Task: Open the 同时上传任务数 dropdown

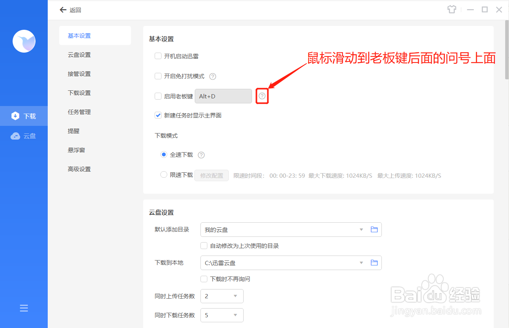Action: tap(222, 296)
